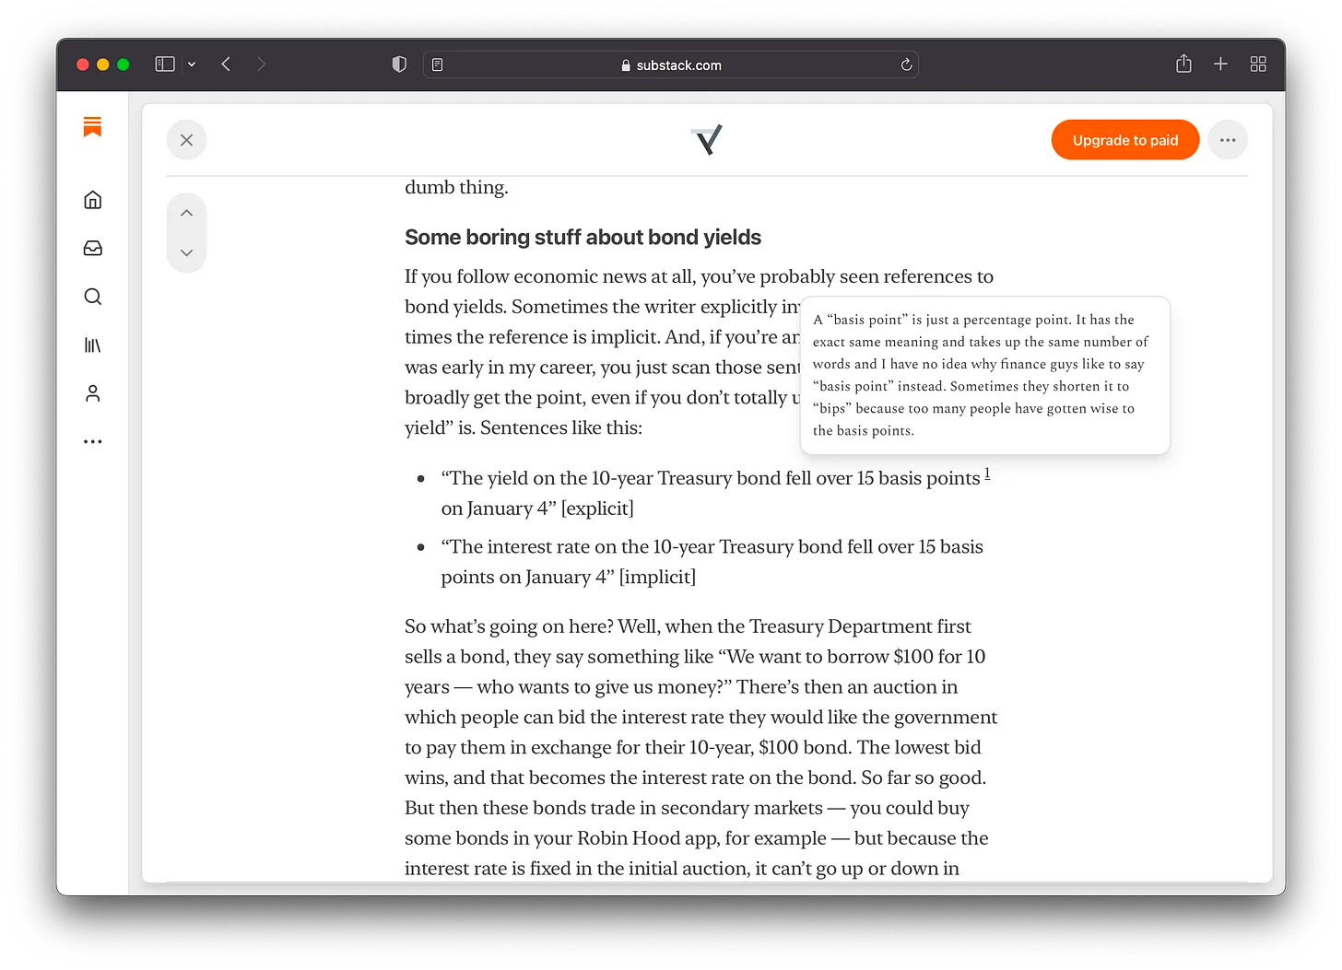This screenshot has height=970, width=1342.
Task: Open the post's three-dot options menu
Action: (x=1228, y=139)
